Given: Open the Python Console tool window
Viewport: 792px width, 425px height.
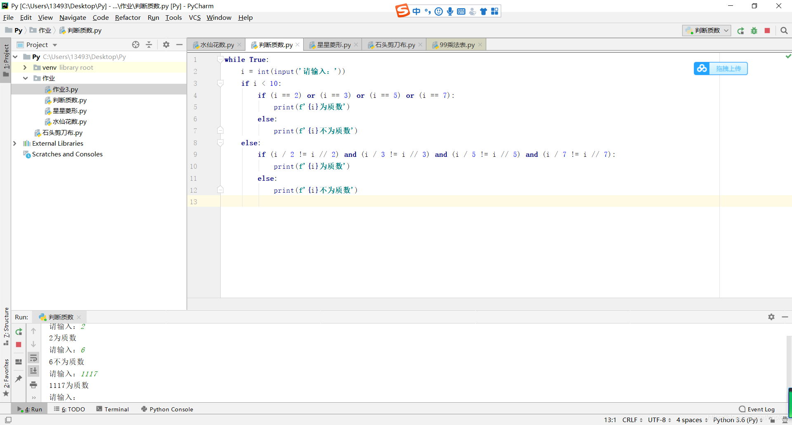Looking at the screenshot, I should click(x=167, y=409).
